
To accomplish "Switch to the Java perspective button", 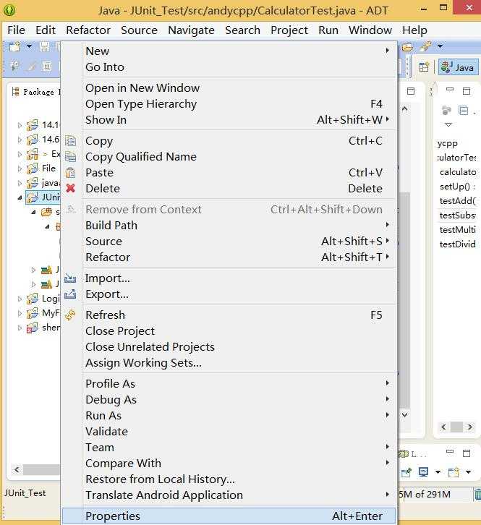I will coord(458,67).
